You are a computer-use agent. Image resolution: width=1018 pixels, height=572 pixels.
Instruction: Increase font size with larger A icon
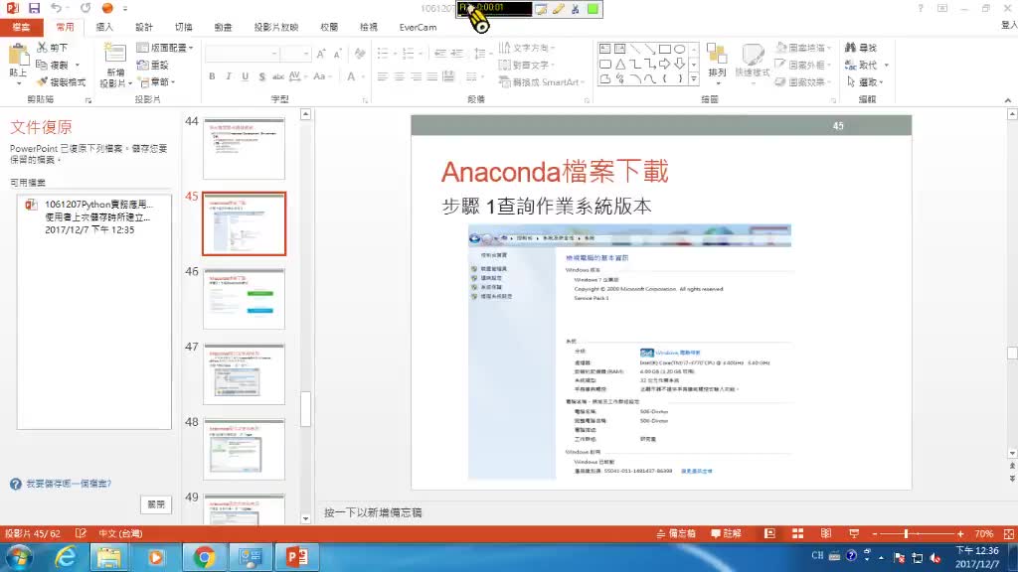pos(321,54)
